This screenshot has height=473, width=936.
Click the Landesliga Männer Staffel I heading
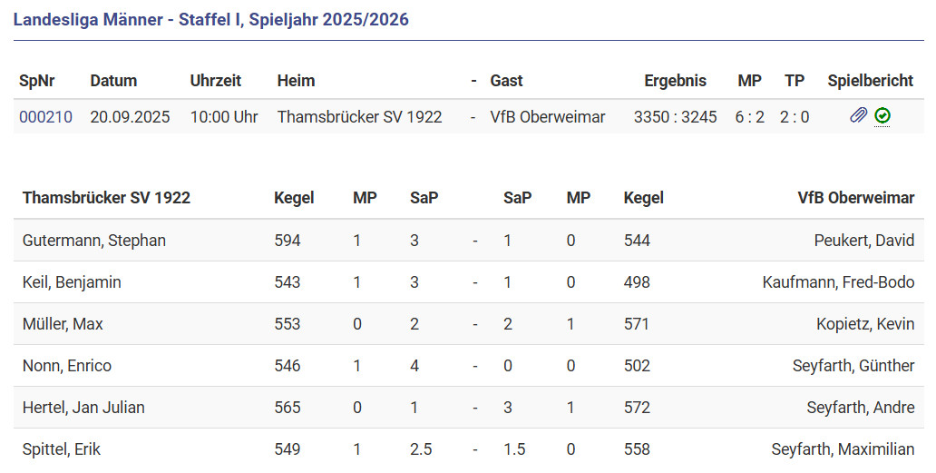click(x=210, y=20)
